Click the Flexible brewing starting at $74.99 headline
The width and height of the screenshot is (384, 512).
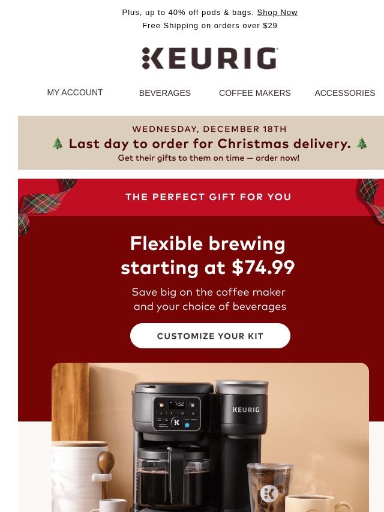pos(208,255)
